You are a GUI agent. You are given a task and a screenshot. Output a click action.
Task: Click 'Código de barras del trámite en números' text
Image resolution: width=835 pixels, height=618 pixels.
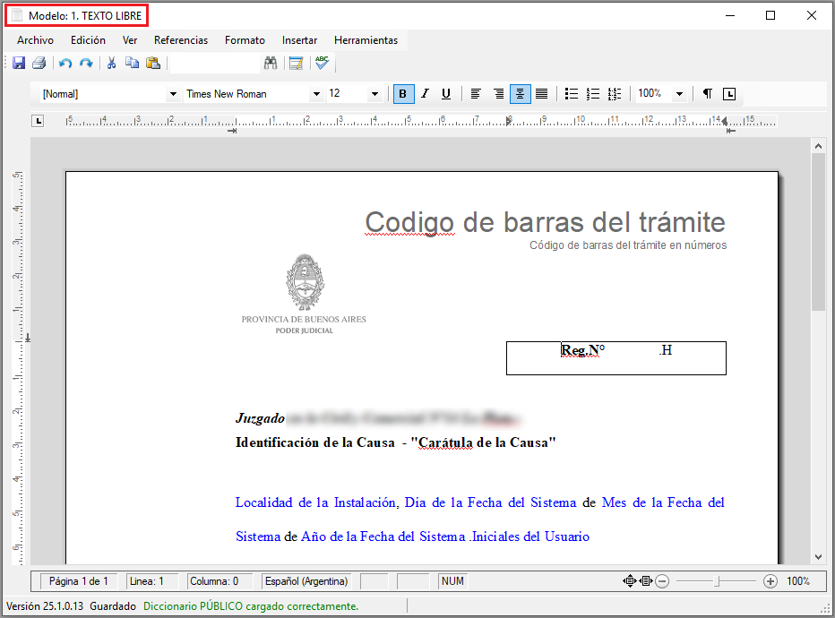[628, 245]
